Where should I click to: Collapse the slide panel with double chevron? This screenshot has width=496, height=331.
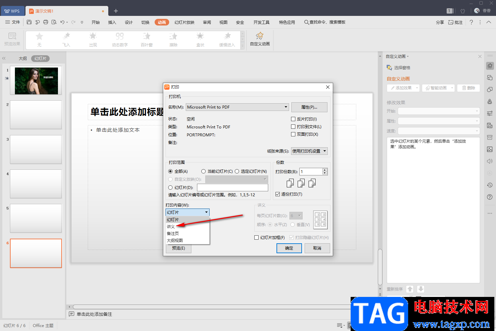(x=4, y=58)
